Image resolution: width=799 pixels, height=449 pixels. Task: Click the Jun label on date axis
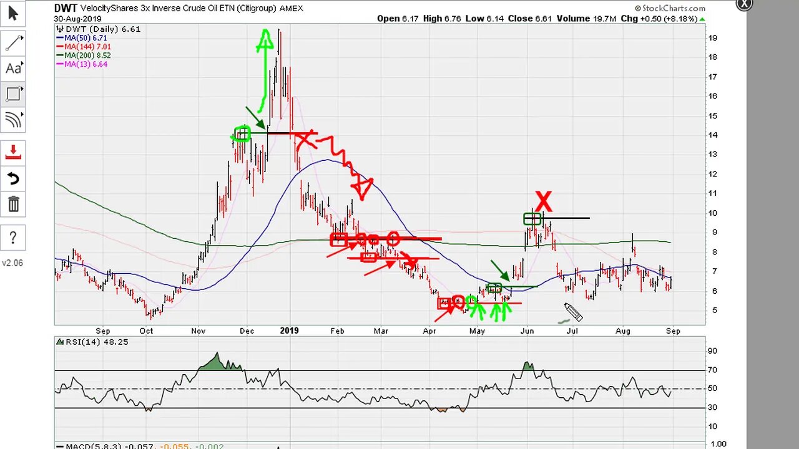[x=527, y=331]
